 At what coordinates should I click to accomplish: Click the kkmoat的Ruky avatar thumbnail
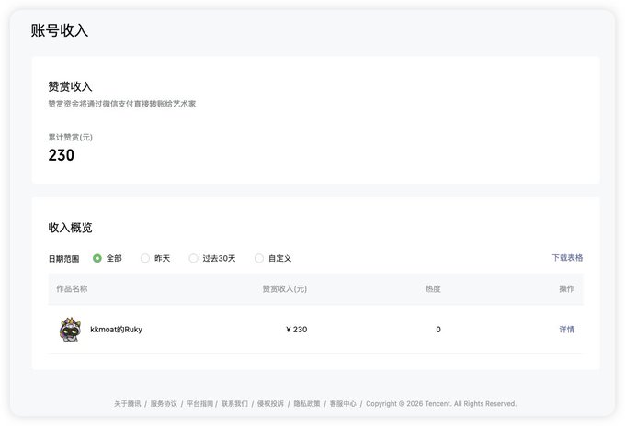point(70,330)
